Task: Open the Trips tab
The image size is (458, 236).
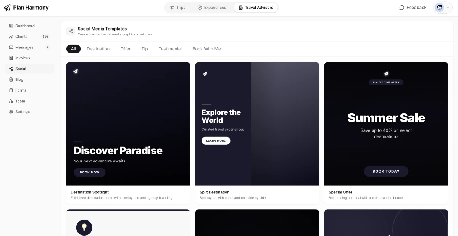Action: click(177, 8)
